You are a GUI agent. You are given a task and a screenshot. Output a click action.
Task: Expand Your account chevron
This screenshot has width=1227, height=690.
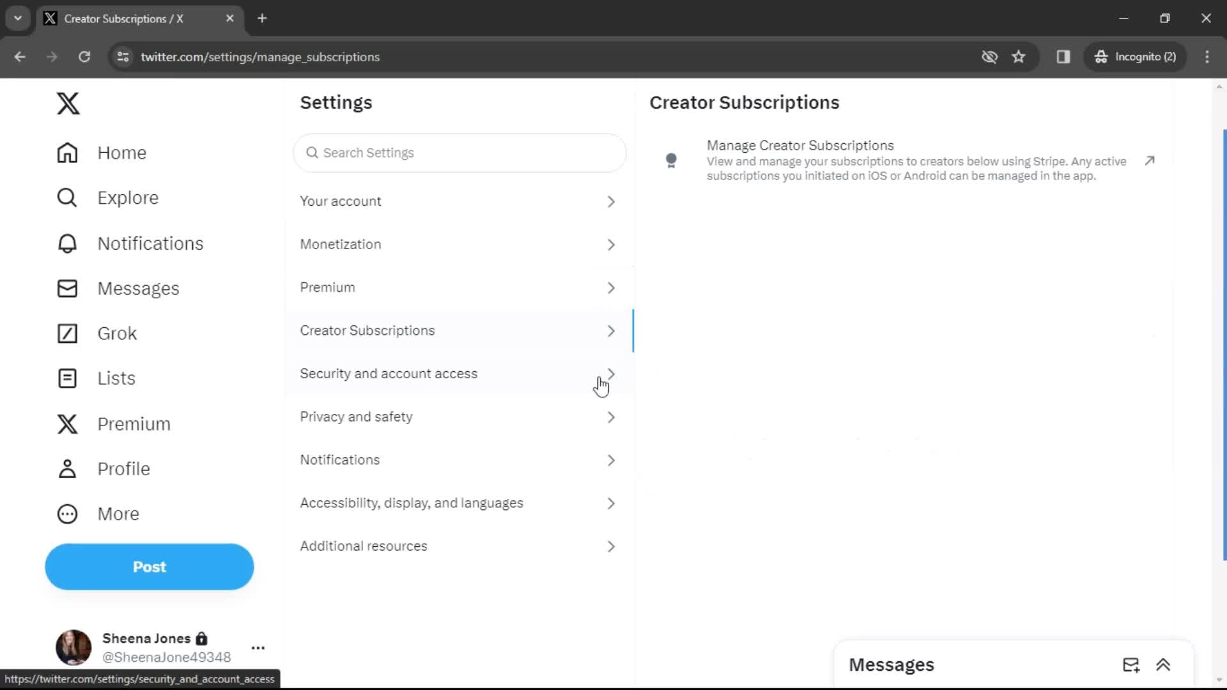611,202
